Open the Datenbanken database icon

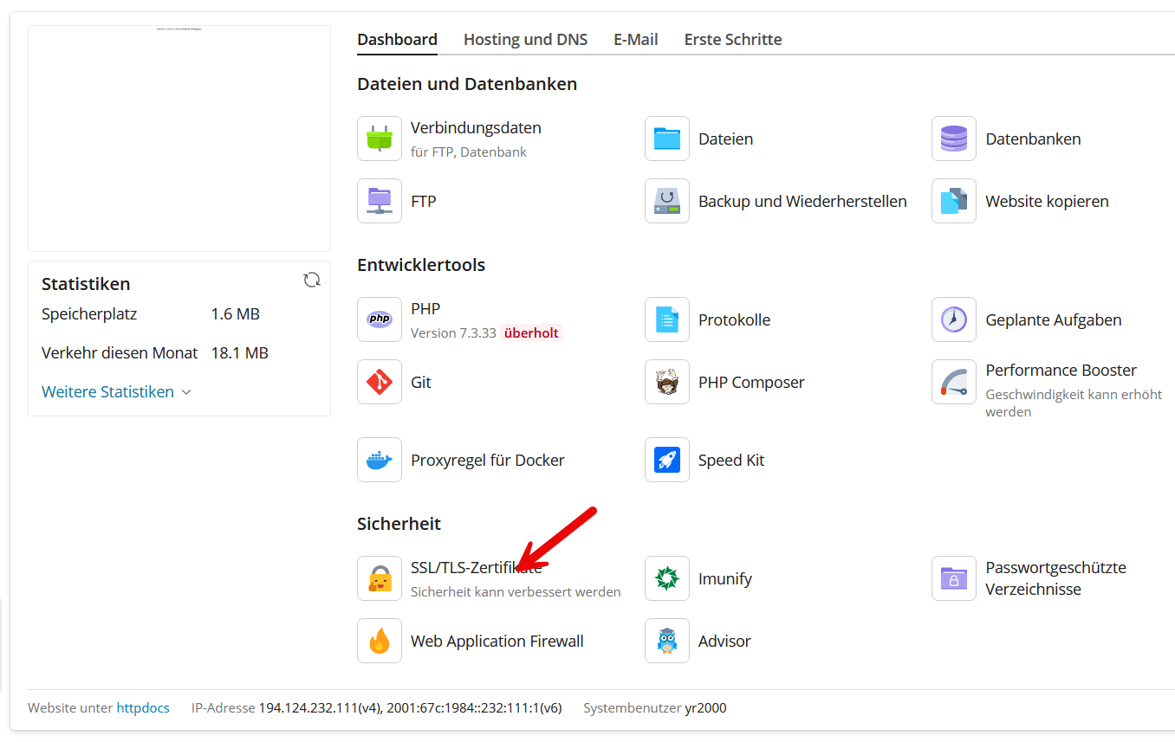point(953,139)
